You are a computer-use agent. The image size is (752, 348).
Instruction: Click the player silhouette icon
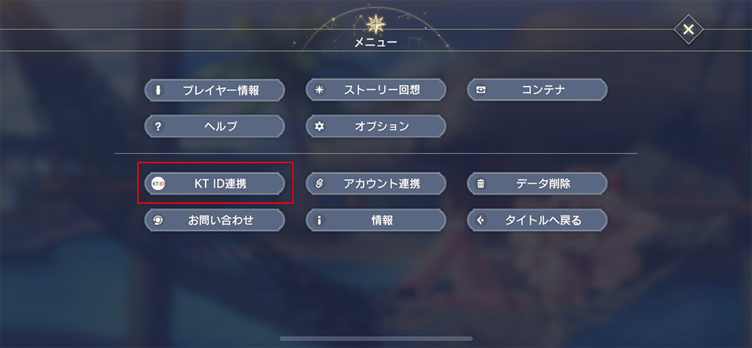pos(158,90)
